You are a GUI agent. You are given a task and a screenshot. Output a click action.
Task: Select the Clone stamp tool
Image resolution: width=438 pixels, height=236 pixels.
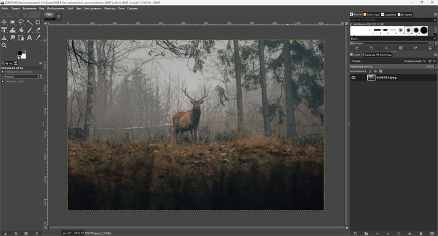coord(4,37)
